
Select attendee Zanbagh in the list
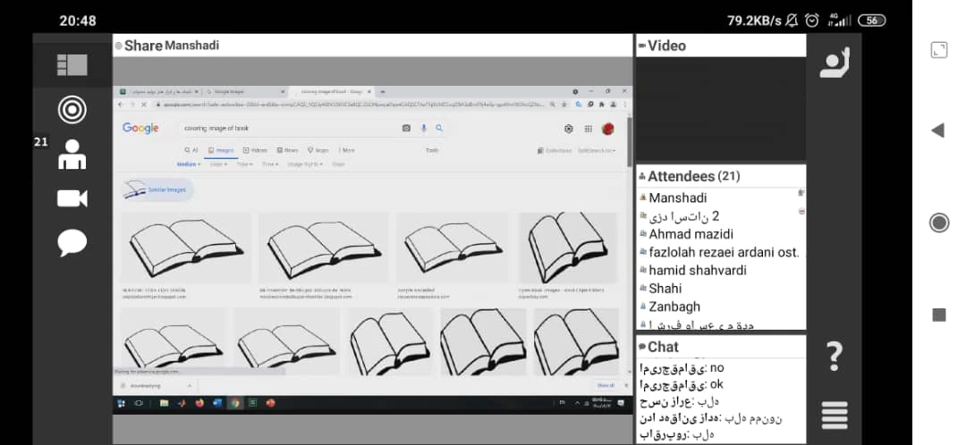[x=675, y=306]
